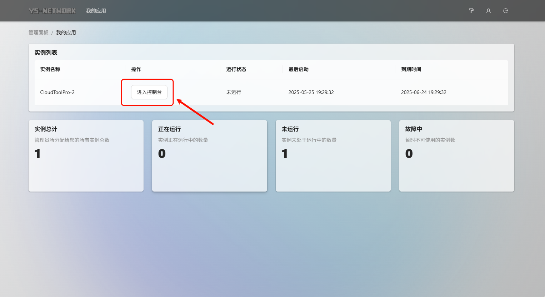Click the 故障中 statistics card
Image resolution: width=545 pixels, height=297 pixels.
(456, 156)
